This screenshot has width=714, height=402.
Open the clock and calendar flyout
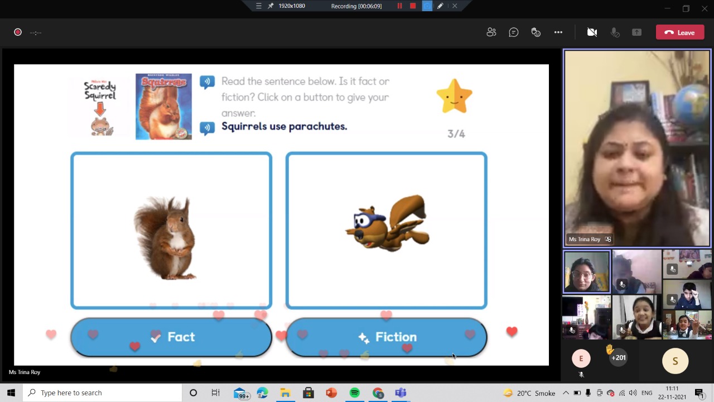(x=672, y=393)
